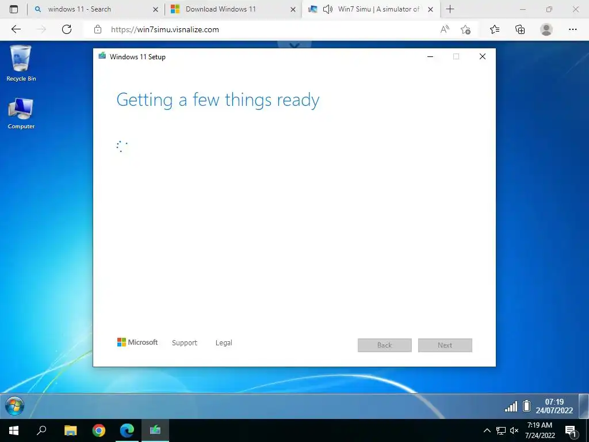This screenshot has width=589, height=442.
Task: Open the Computer desktop icon
Action: point(21,113)
